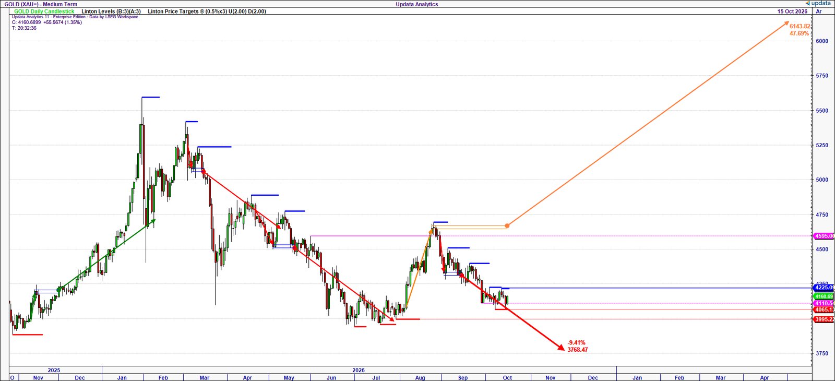Click the red downside arrow head near 3768.47

562,348
